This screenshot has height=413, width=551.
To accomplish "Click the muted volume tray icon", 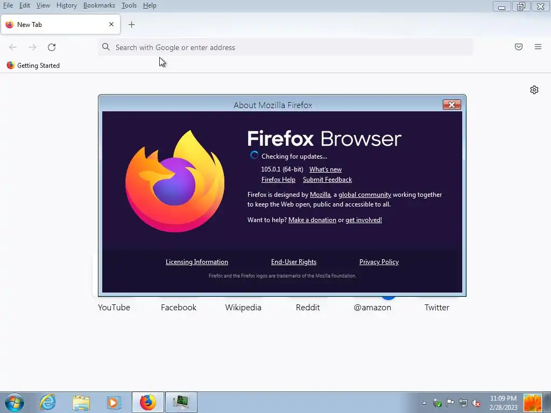I will pos(476,403).
